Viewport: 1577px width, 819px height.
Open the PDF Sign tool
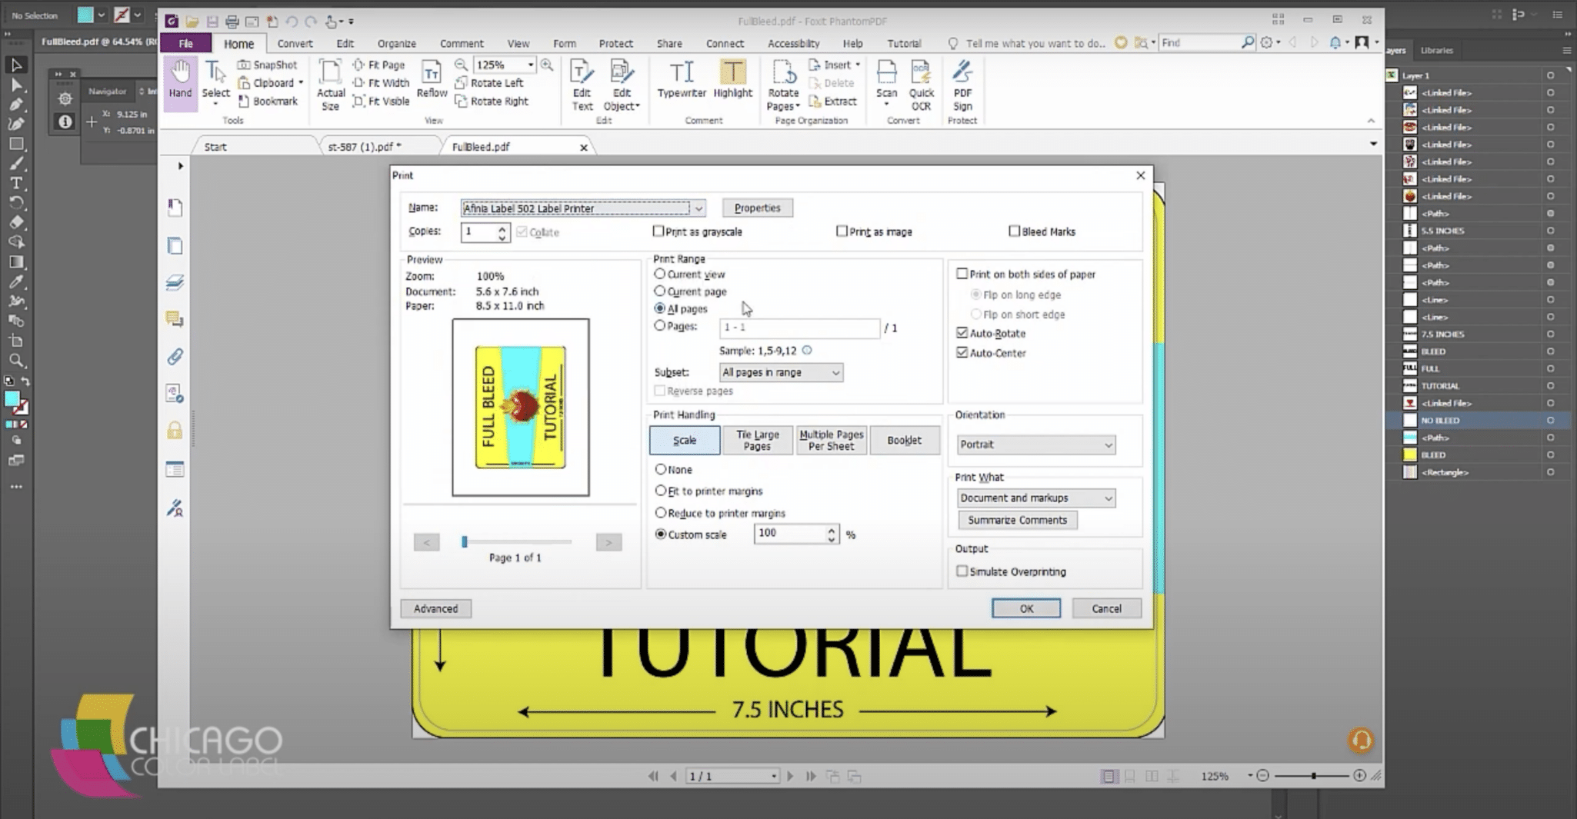click(962, 86)
